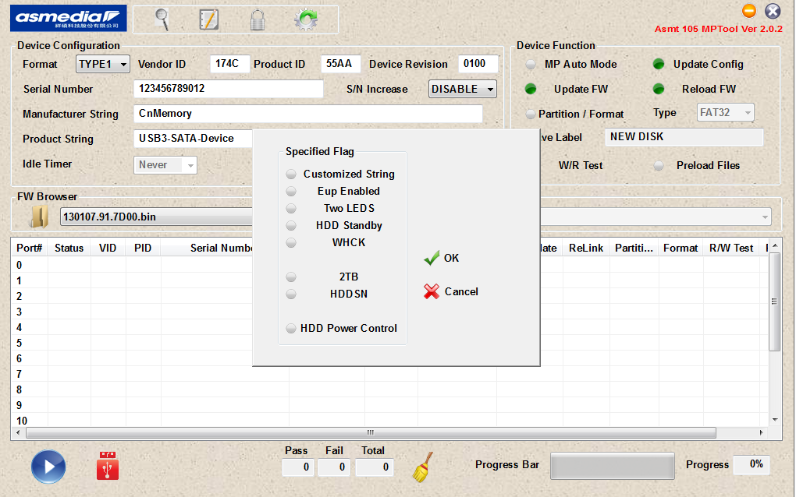Open the notepad edit icon

[x=208, y=19]
